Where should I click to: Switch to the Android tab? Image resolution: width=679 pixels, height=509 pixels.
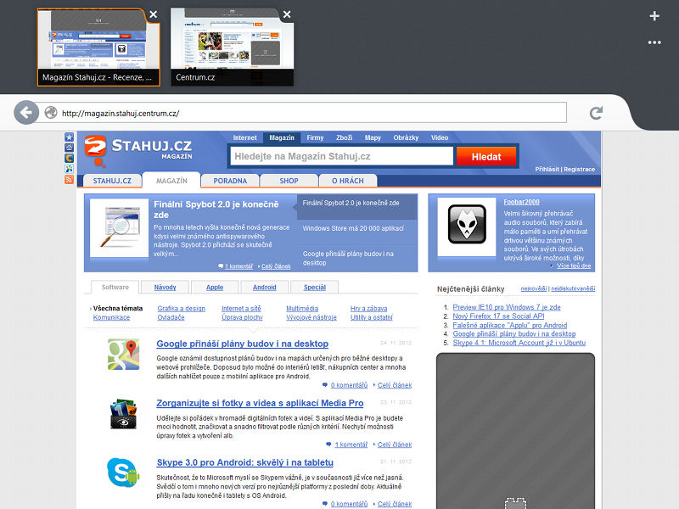point(265,287)
